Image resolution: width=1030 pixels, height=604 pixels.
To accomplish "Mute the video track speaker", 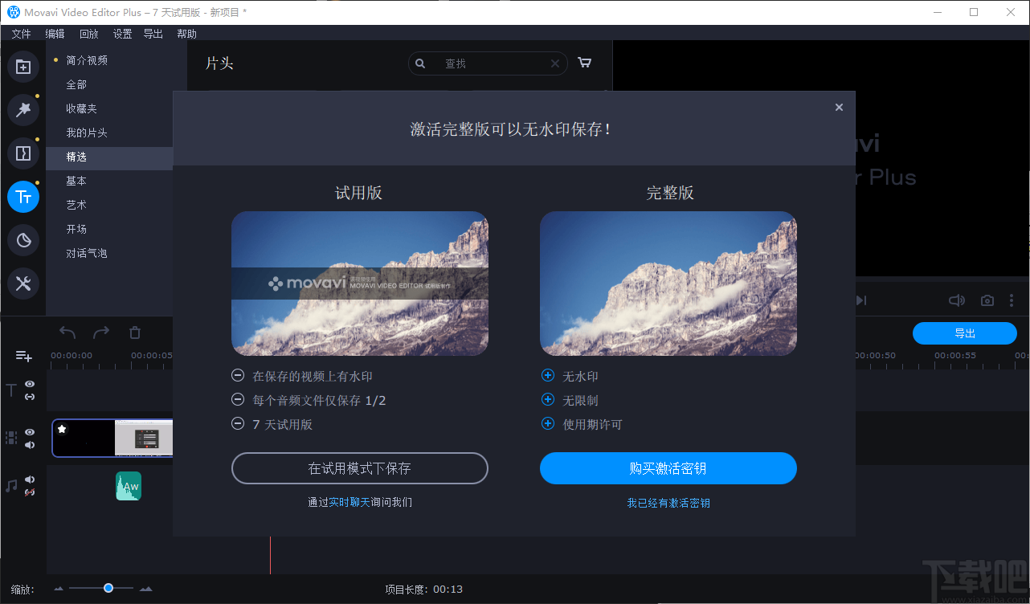I will (x=30, y=445).
